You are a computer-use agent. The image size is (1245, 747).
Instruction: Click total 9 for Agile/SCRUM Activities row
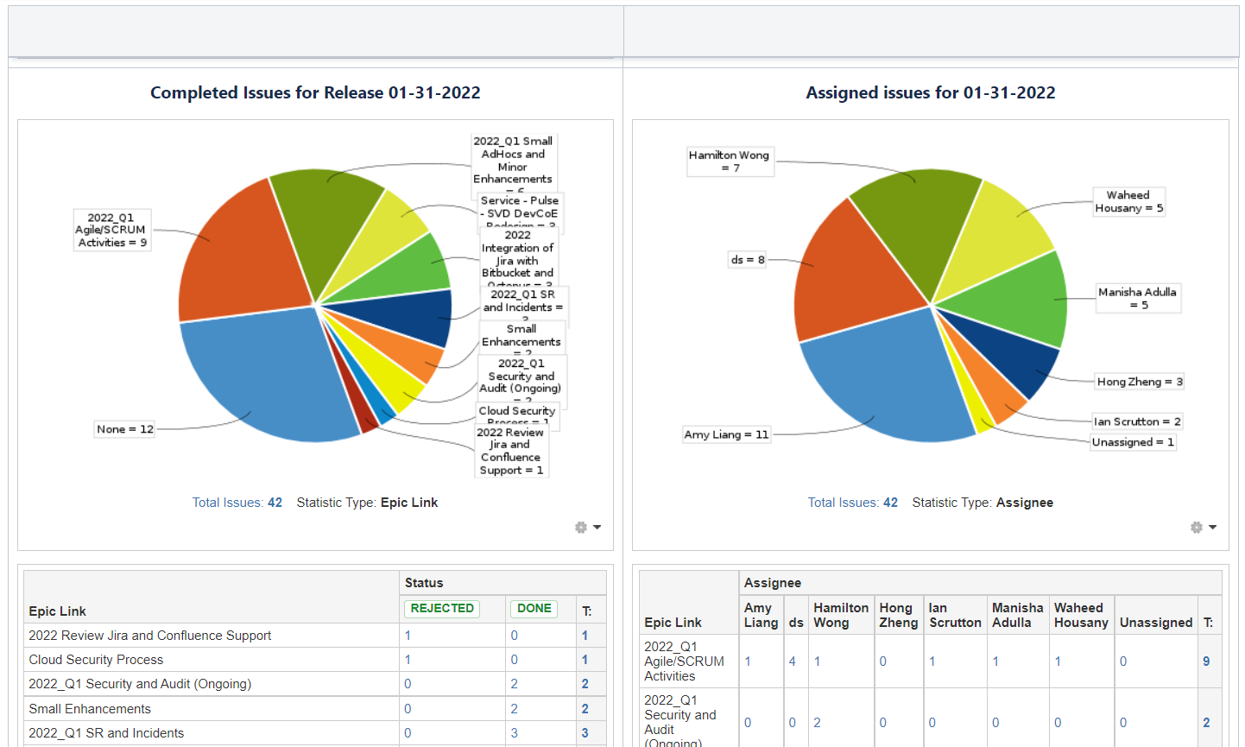click(1206, 662)
